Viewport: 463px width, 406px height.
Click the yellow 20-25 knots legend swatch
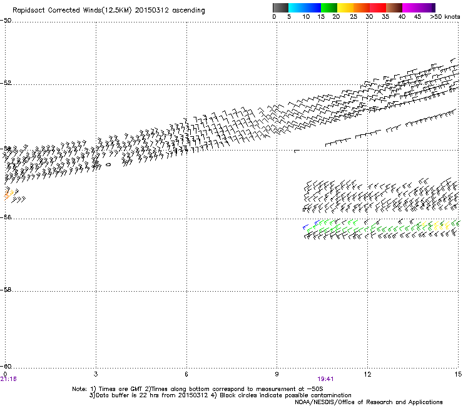click(345, 7)
